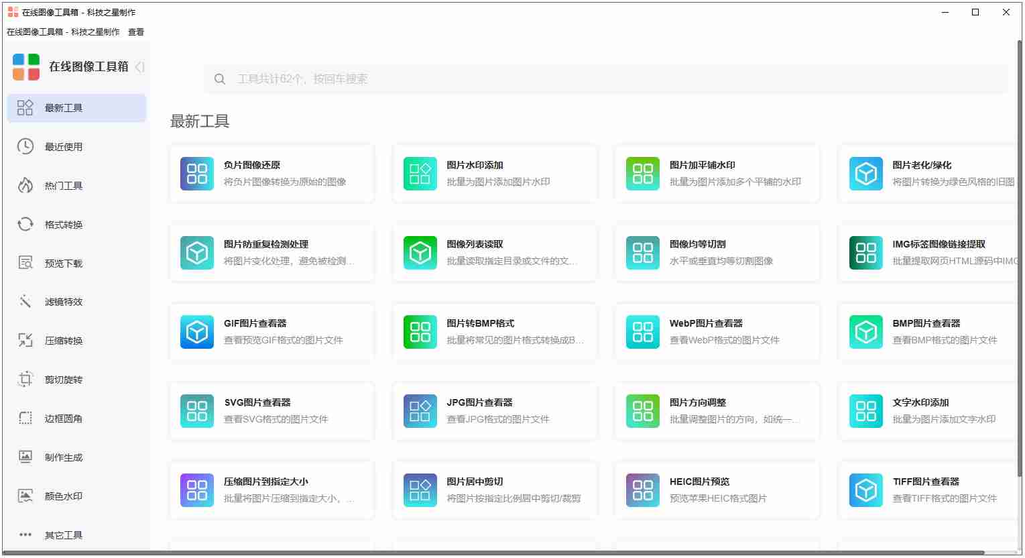The height and width of the screenshot is (558, 1025).
Task: Click the 负片图像还原 card icon
Action: pos(196,174)
